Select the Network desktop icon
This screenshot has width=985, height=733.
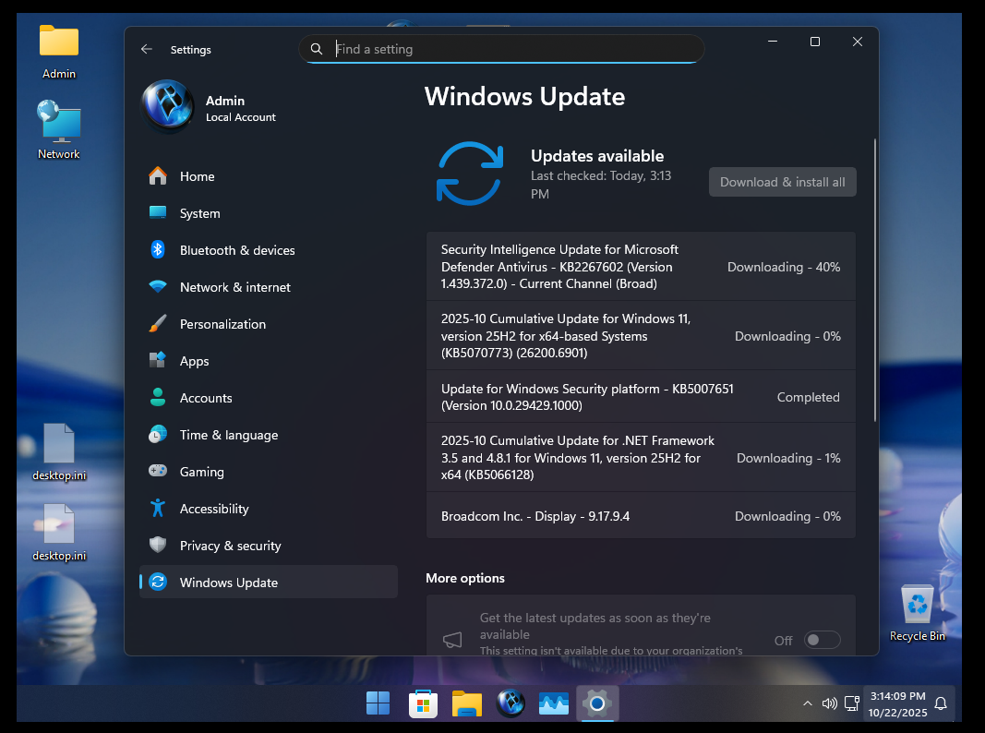[59, 129]
